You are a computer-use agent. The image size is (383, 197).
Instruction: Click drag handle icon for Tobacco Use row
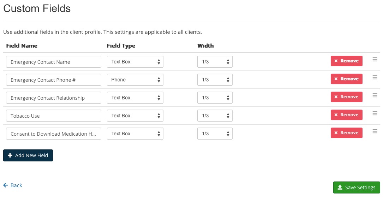375,113
